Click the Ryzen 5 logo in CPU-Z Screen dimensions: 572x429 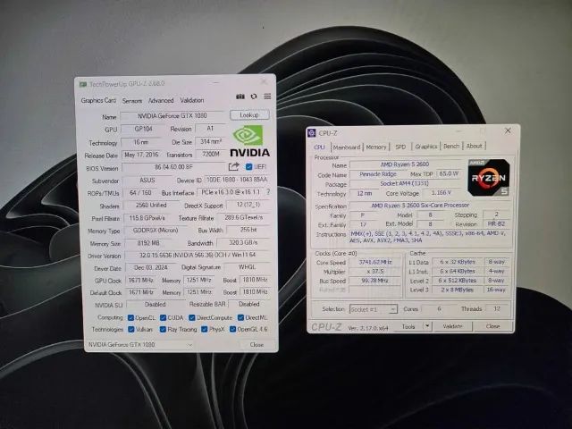click(489, 178)
